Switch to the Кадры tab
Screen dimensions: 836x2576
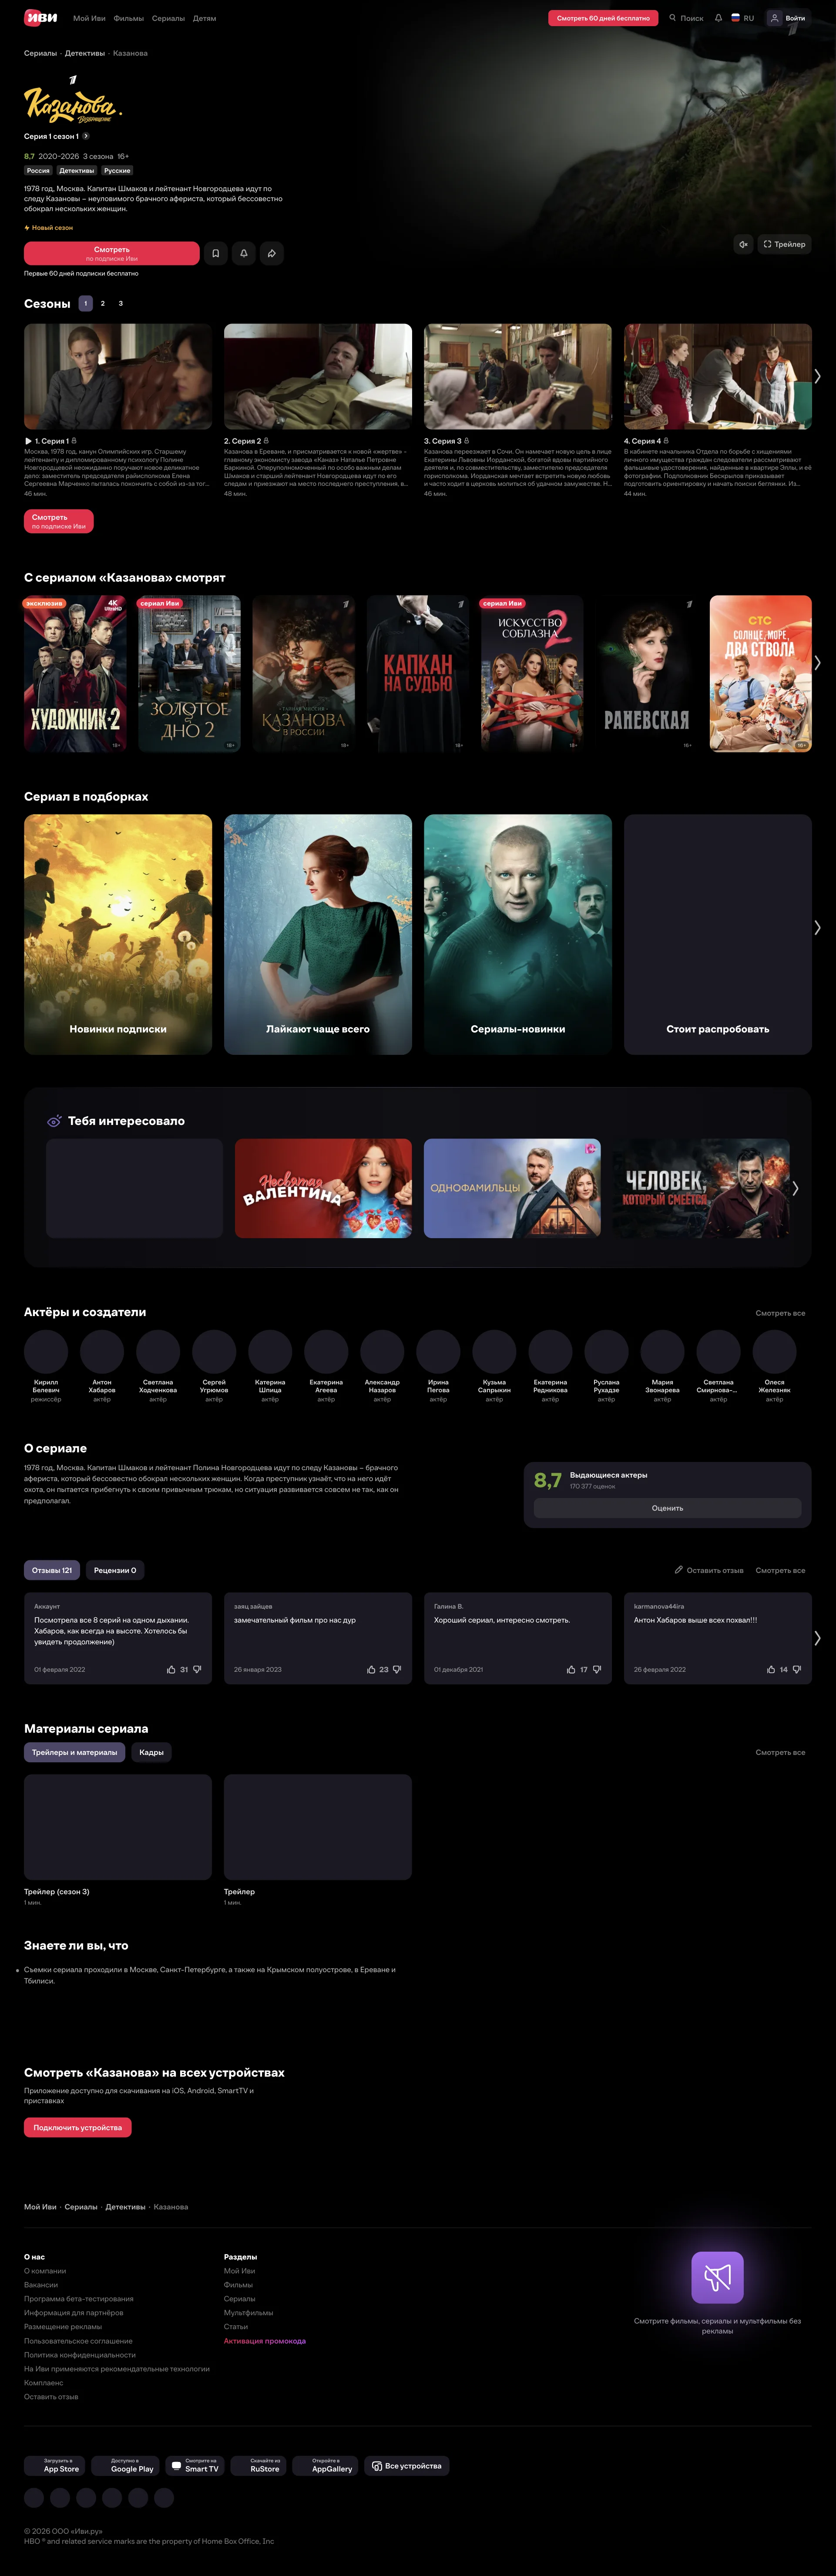tap(151, 1752)
